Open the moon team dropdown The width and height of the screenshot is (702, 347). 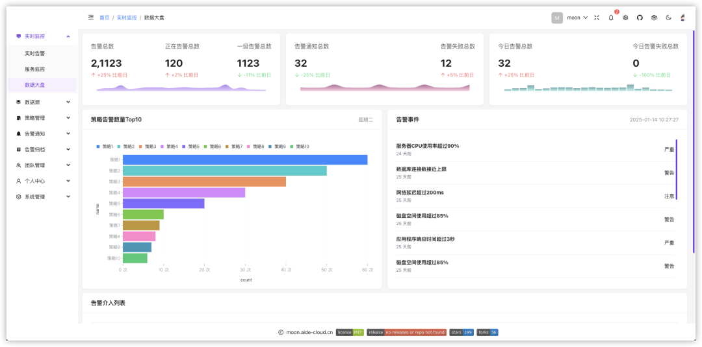point(578,18)
